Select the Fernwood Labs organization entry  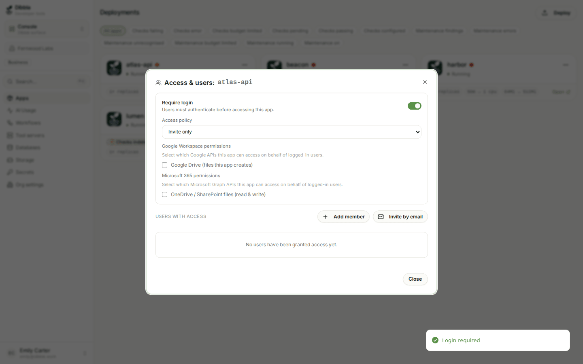47,49
